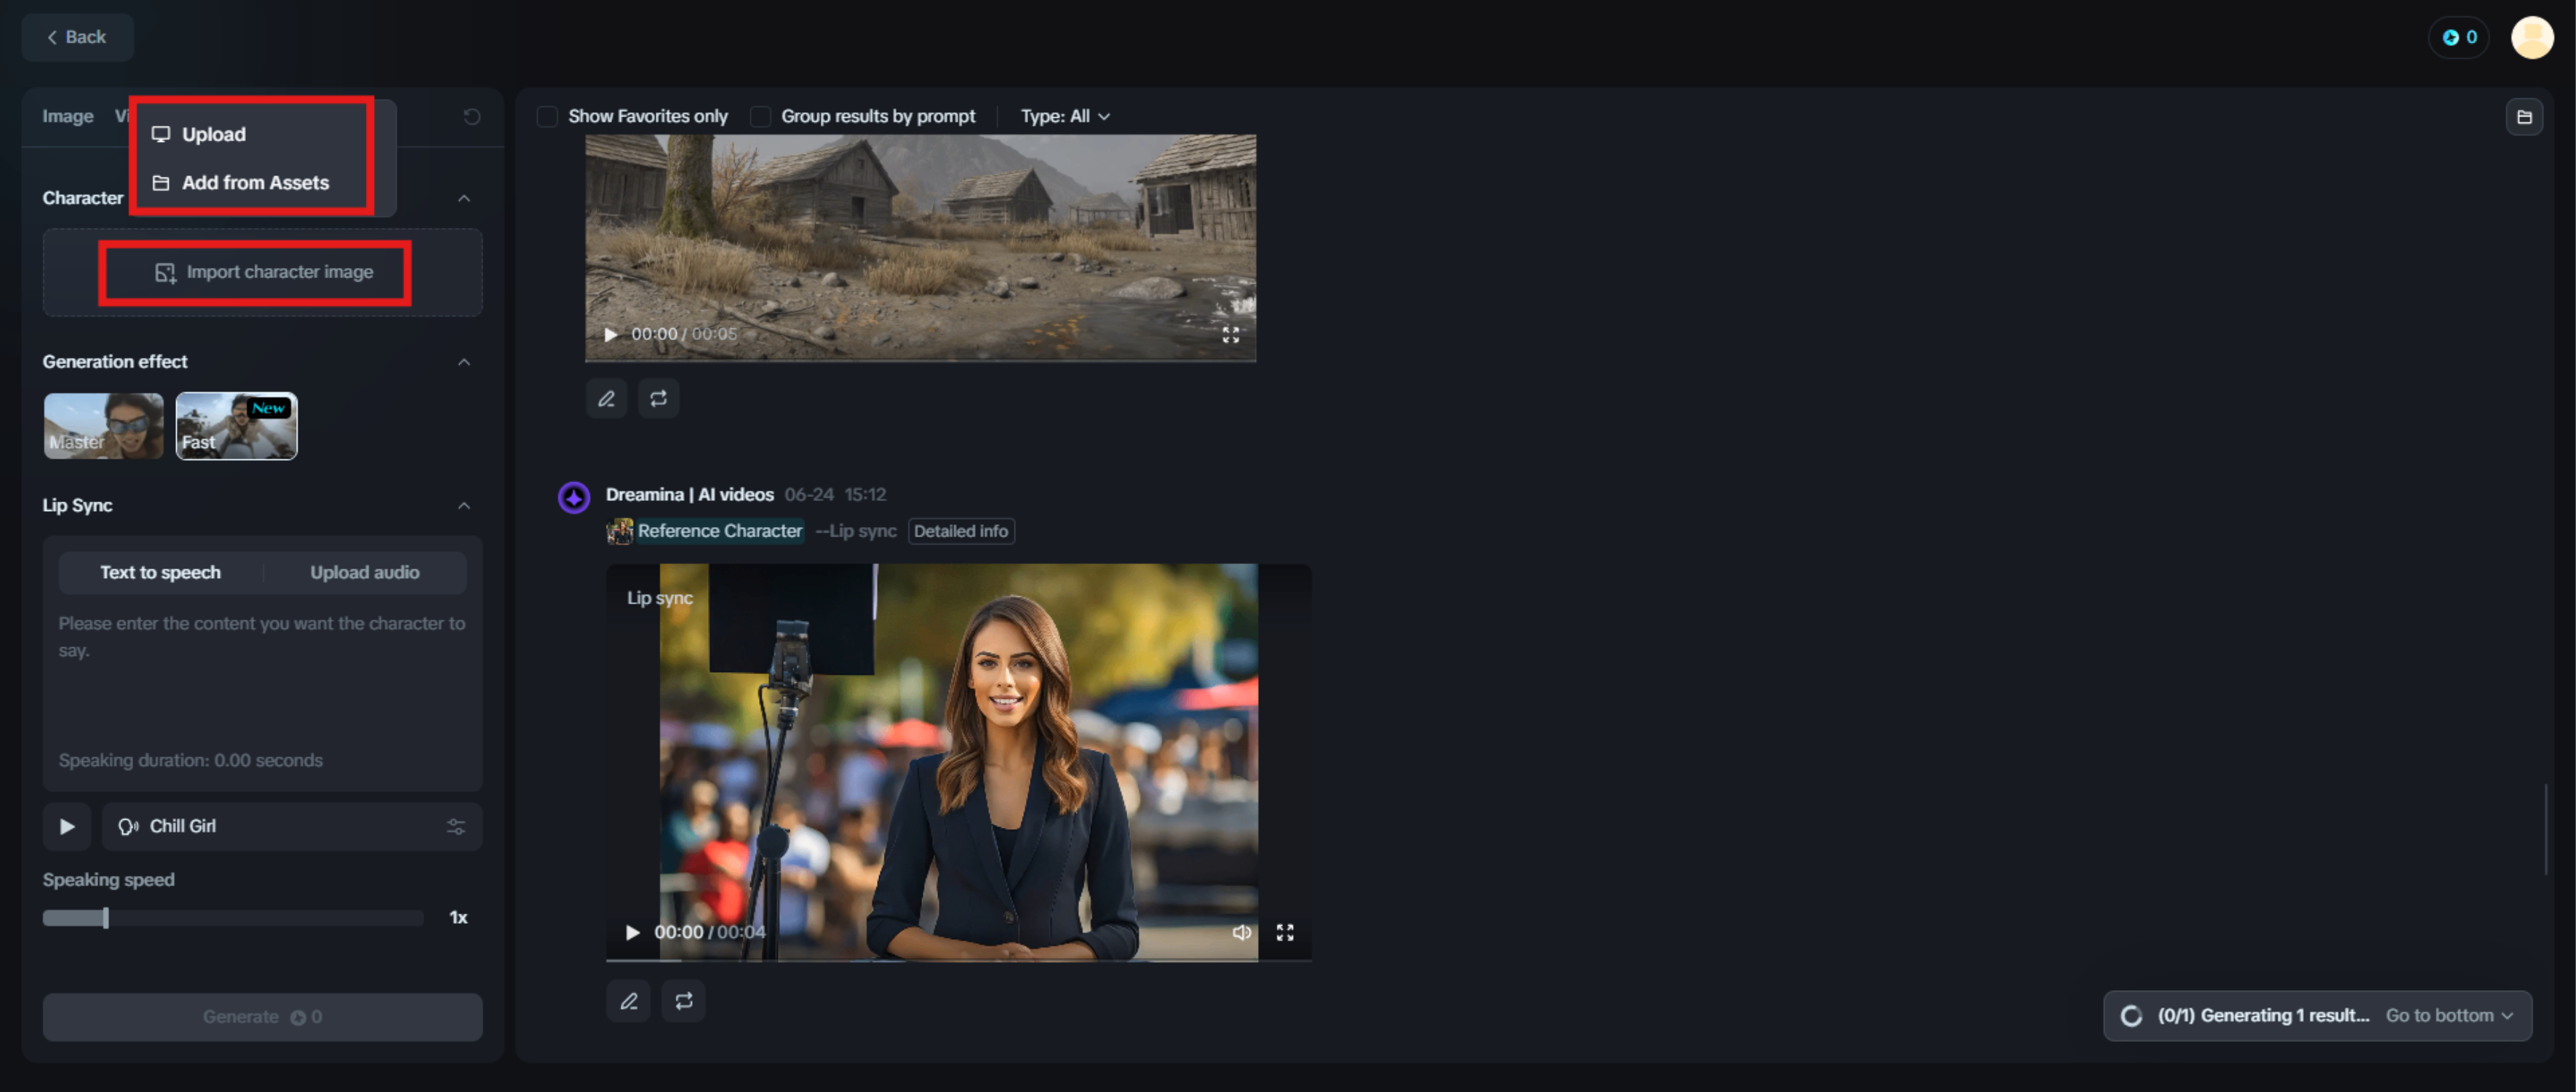Select the Fast generation effect
Viewport: 2576px width, 1092px height.
[x=236, y=426]
